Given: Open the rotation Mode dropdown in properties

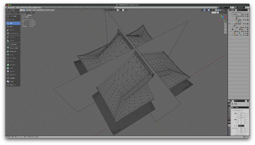Looking at the screenshot, I should (x=241, y=126).
